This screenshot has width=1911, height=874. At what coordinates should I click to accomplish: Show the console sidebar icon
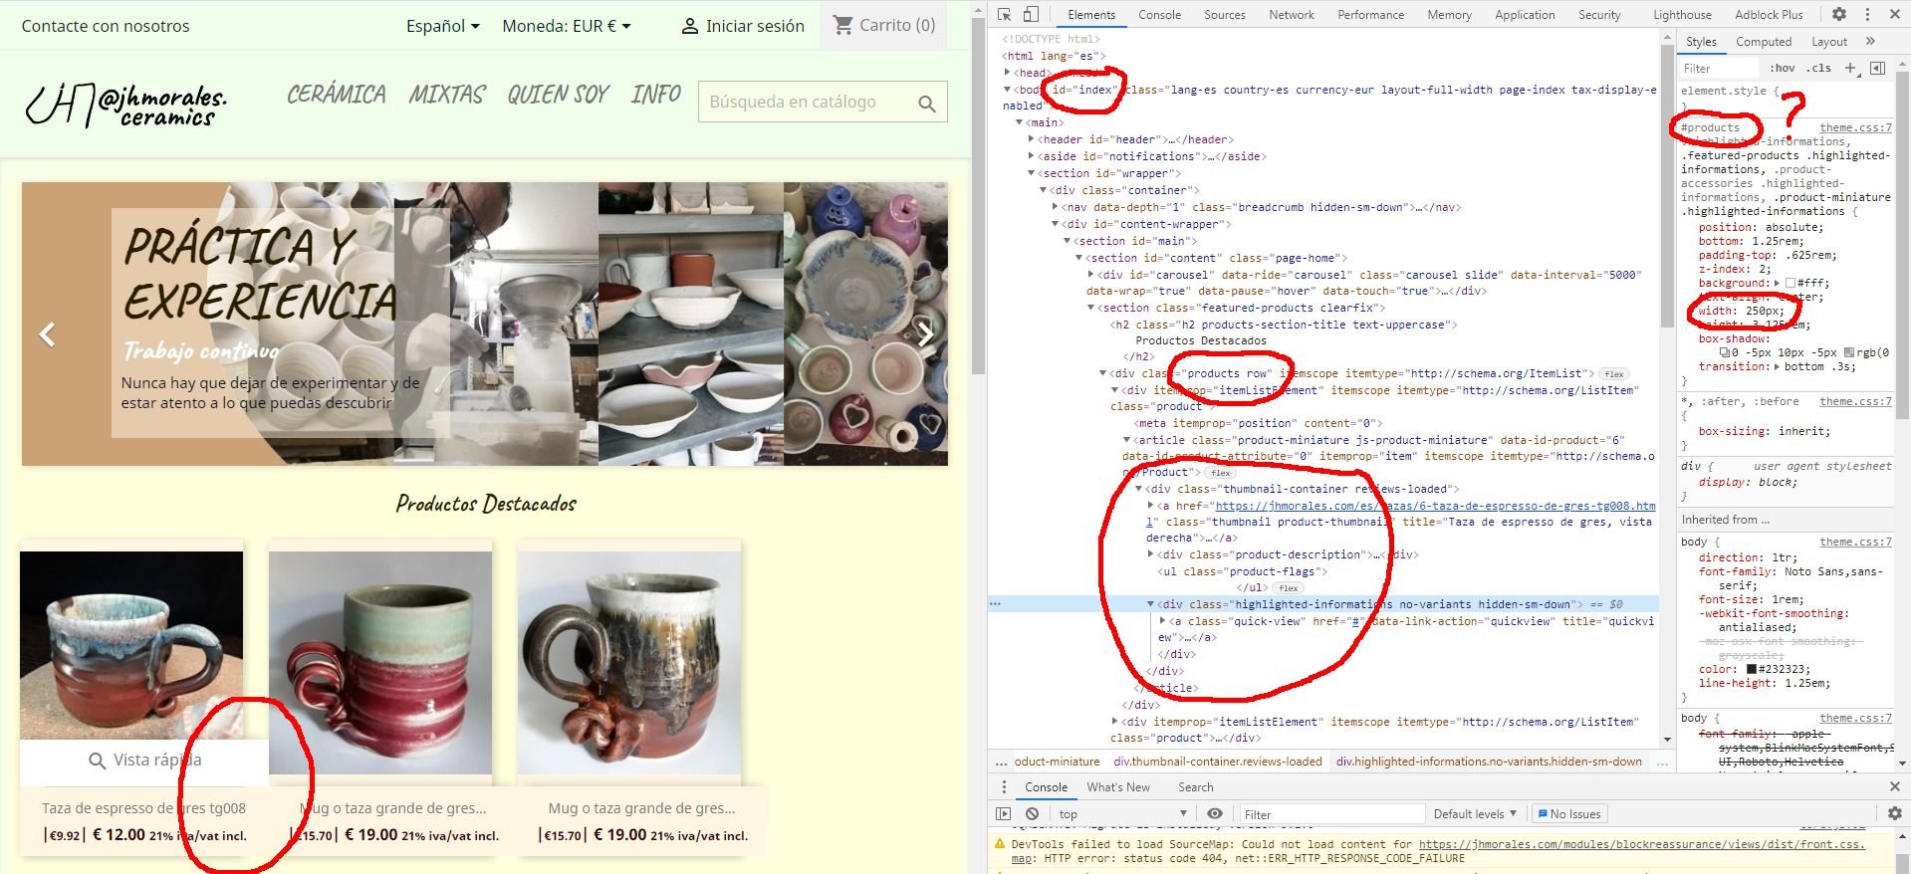tap(1004, 814)
